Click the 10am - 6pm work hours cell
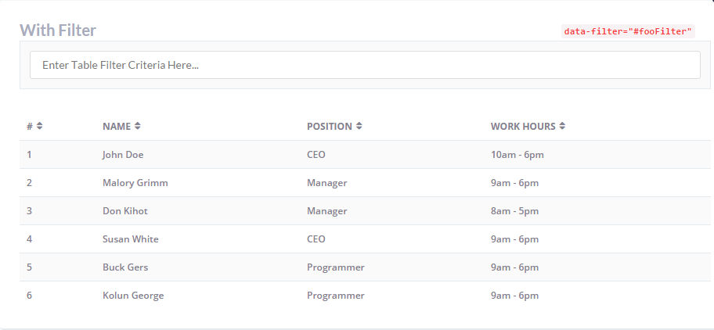This screenshot has width=714, height=330. 517,155
